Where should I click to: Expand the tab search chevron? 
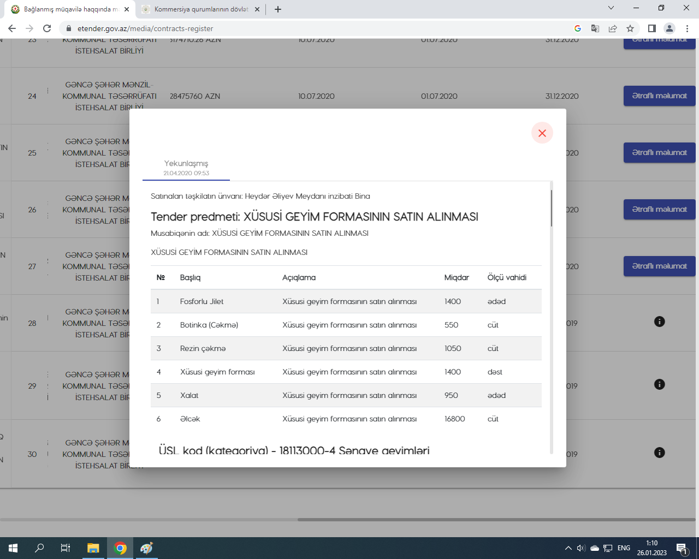coord(611,8)
